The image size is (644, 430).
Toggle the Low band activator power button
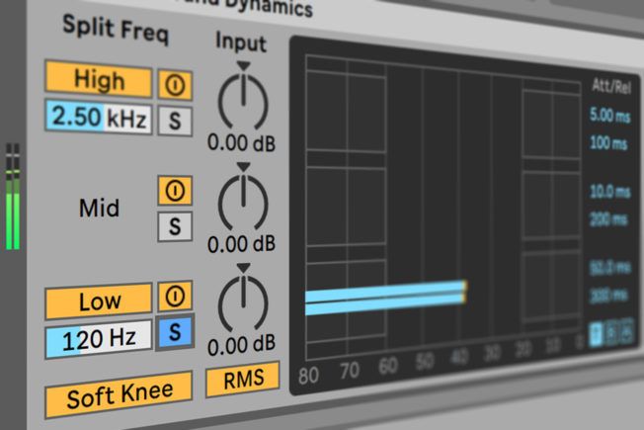click(x=176, y=297)
